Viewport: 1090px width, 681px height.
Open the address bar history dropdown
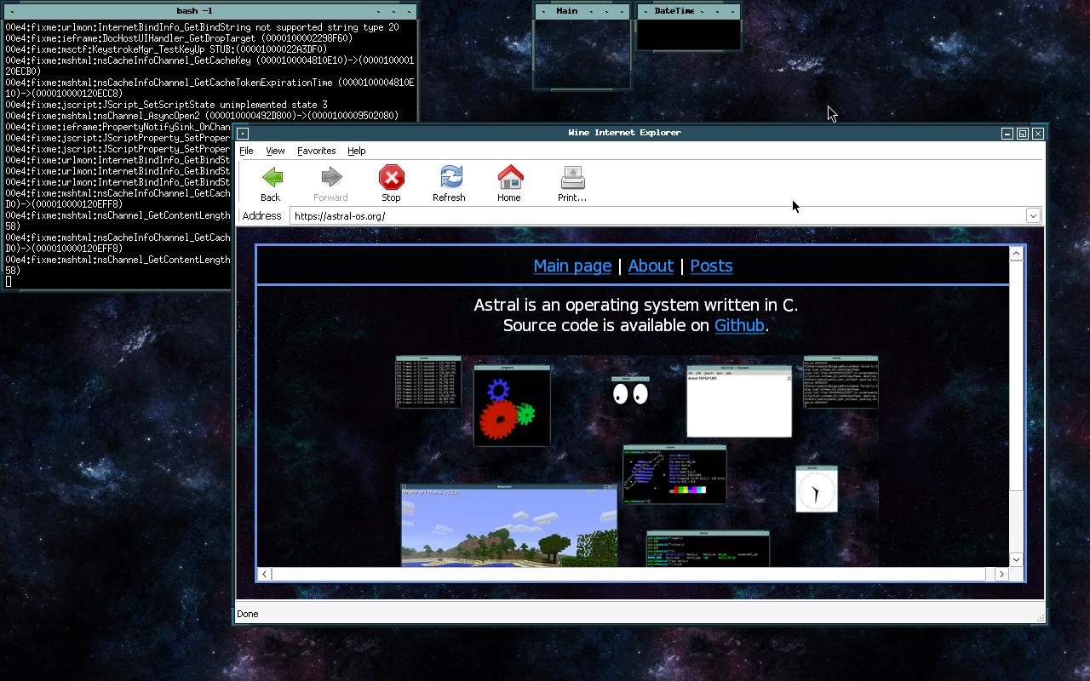(1033, 215)
